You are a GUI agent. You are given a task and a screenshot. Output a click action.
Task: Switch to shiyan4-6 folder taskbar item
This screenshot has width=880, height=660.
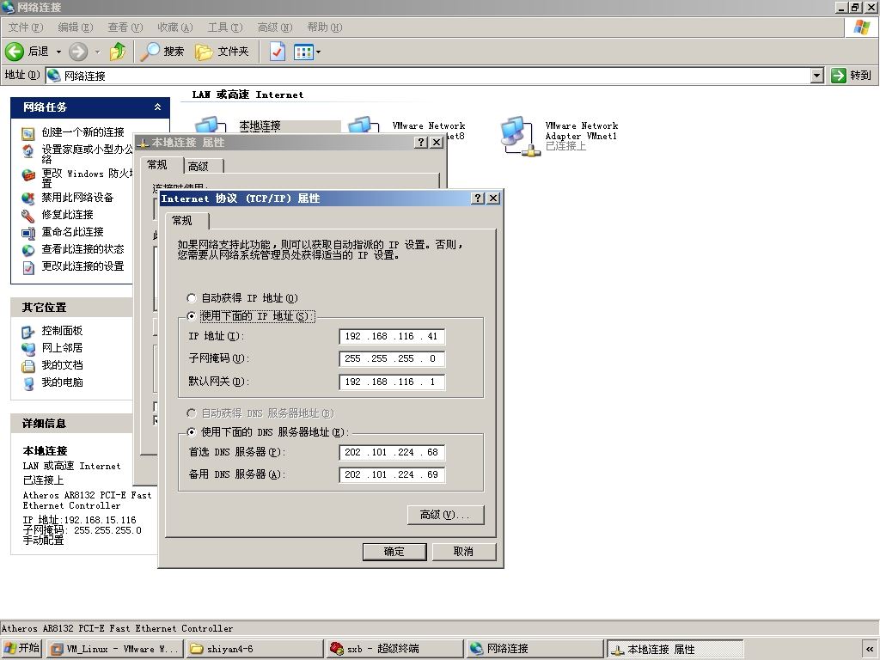coord(254,650)
